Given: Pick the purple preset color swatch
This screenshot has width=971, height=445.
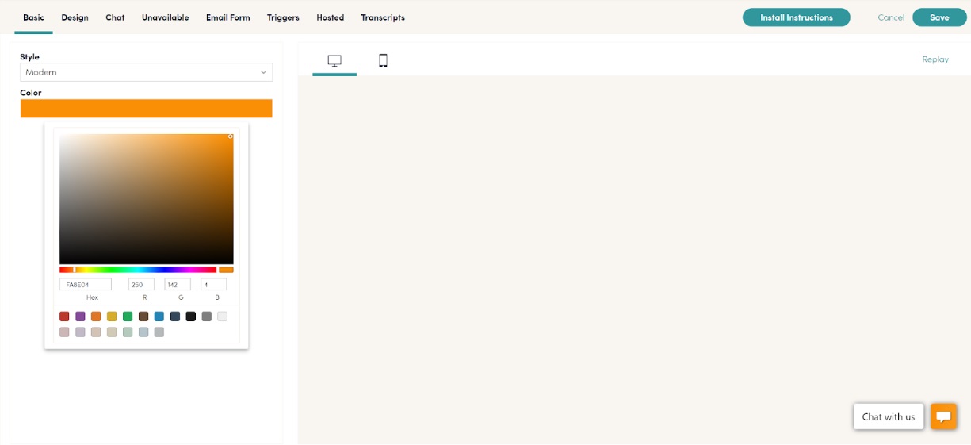Looking at the screenshot, I should click(80, 316).
